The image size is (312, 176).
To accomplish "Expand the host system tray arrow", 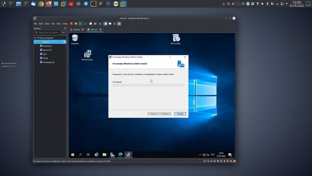I will (287, 4).
